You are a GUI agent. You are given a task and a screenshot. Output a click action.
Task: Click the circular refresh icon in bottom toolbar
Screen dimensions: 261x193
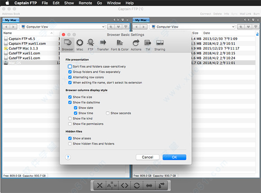point(137,185)
